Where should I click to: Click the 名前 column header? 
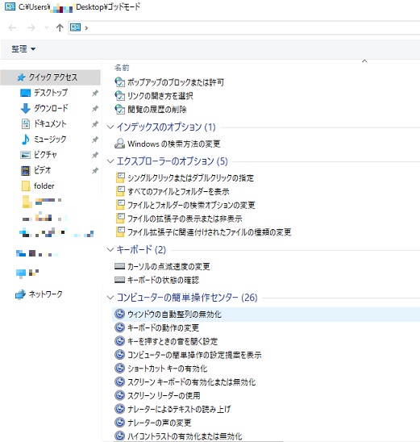point(122,68)
